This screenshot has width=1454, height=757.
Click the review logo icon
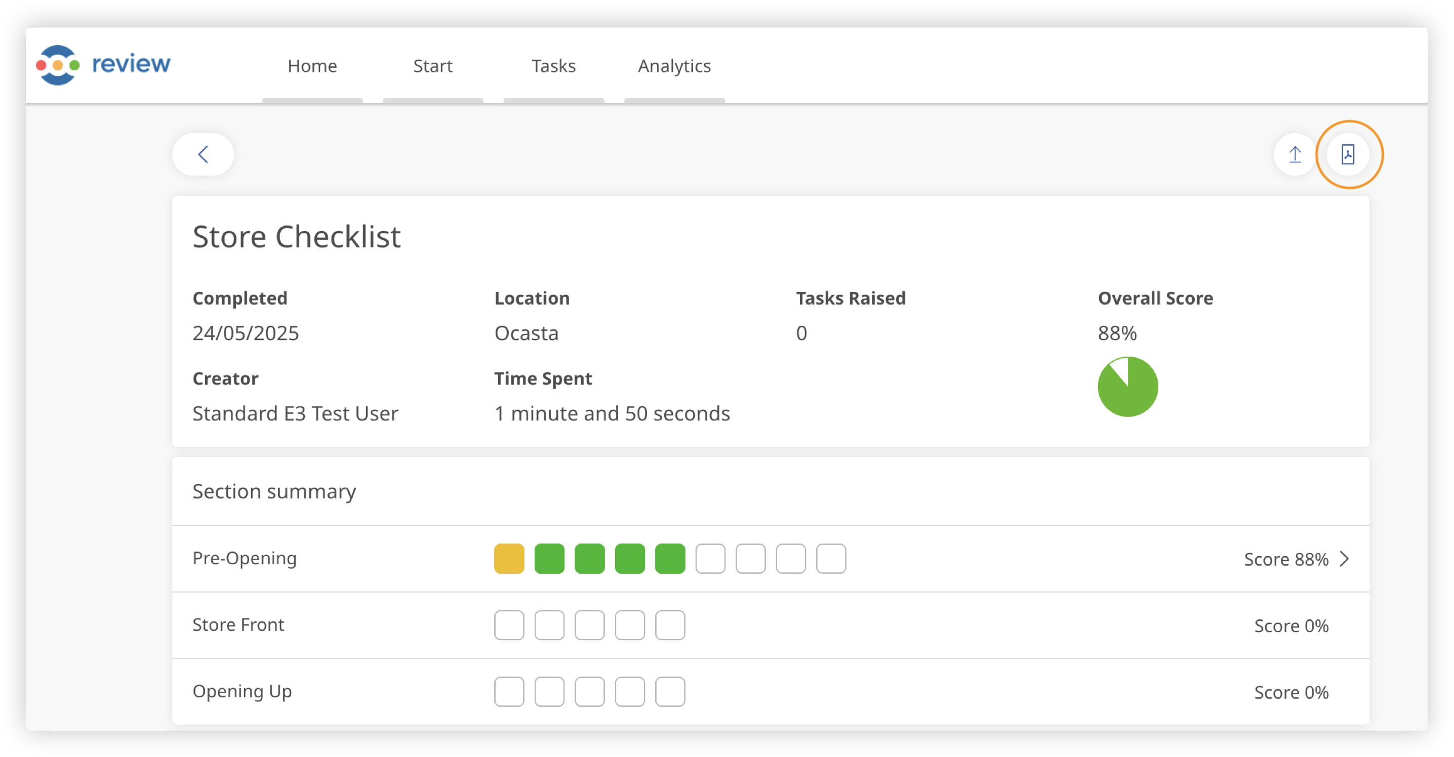[x=58, y=65]
